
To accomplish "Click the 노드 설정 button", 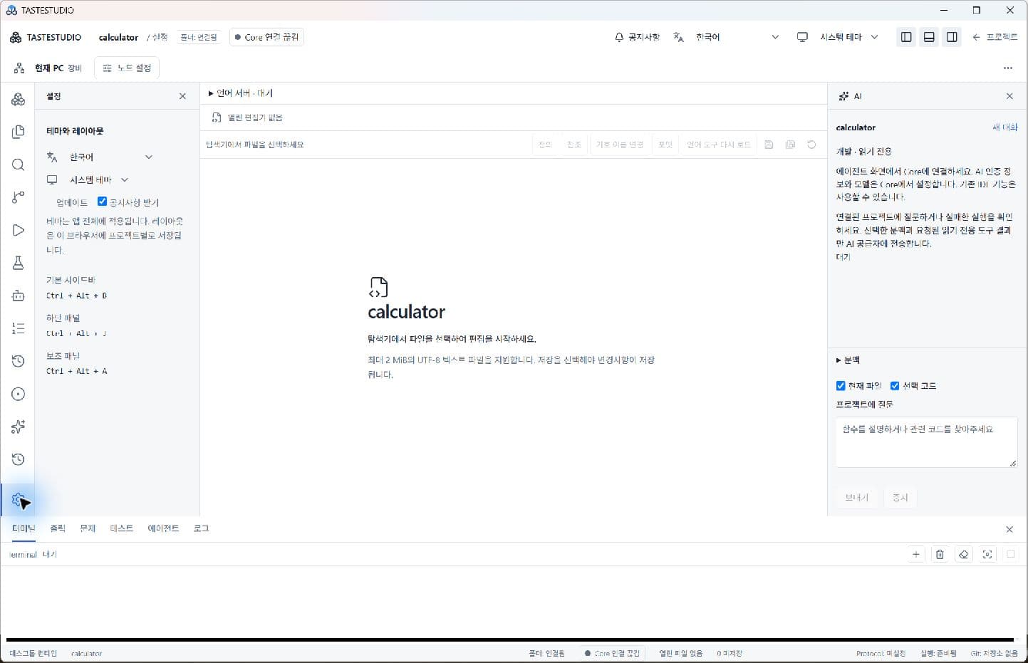I will [x=127, y=68].
